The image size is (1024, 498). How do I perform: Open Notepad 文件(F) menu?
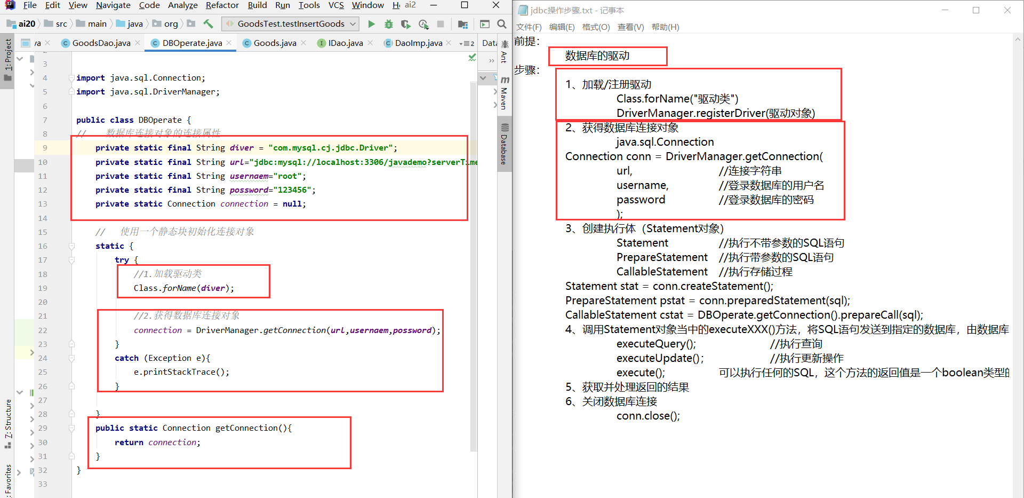529,27
